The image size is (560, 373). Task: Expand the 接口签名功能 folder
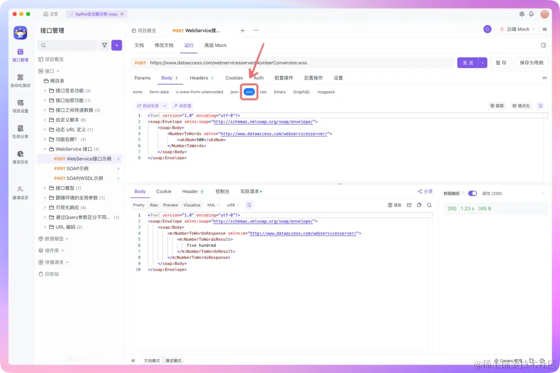(x=45, y=91)
